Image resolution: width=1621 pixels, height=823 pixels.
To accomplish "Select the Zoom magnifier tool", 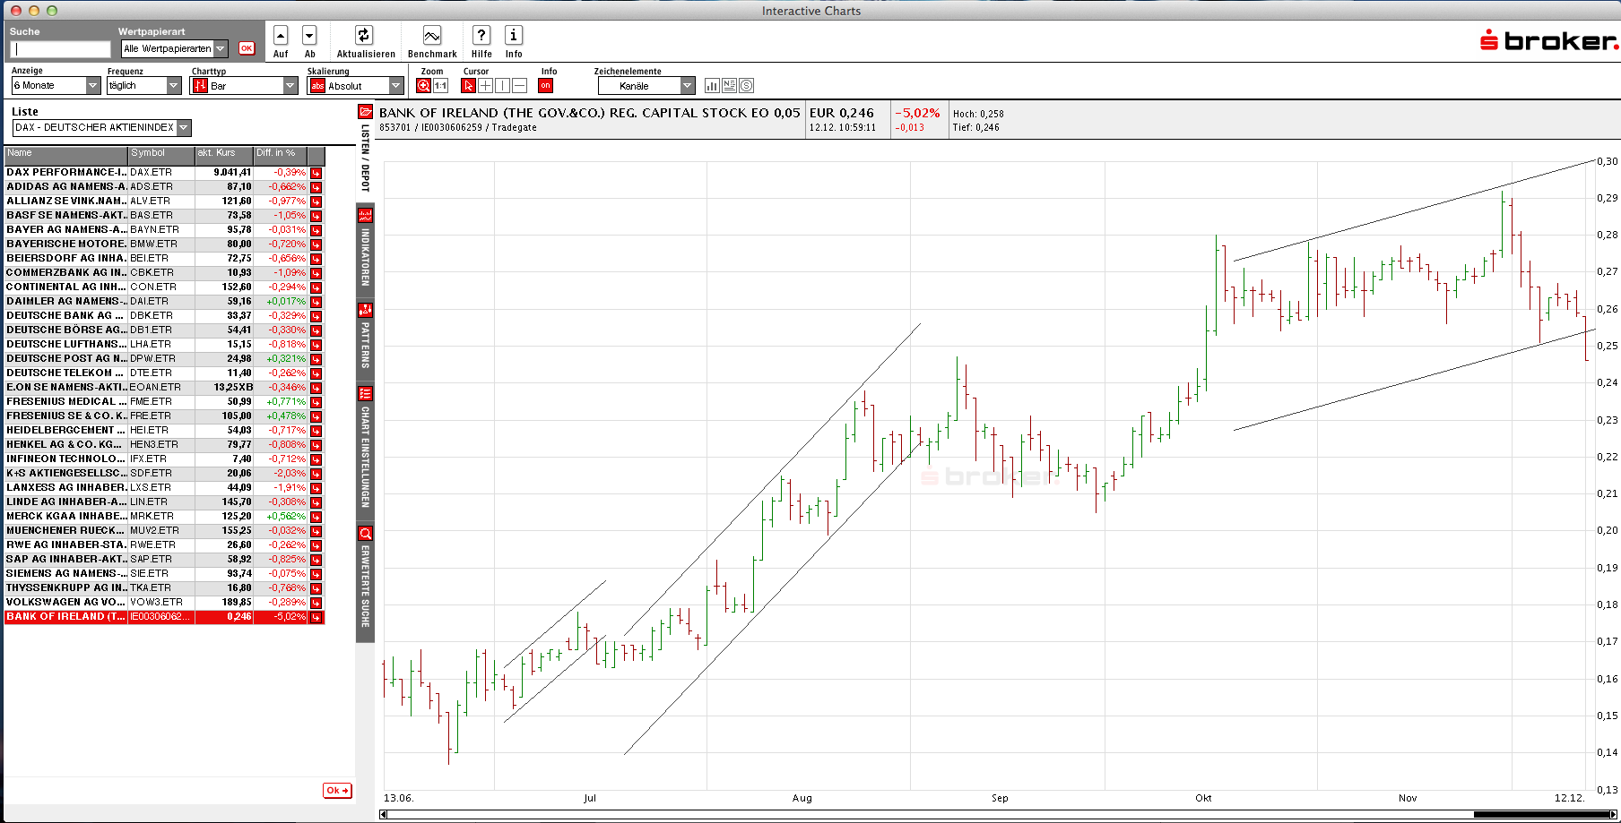I will pyautogui.click(x=424, y=86).
